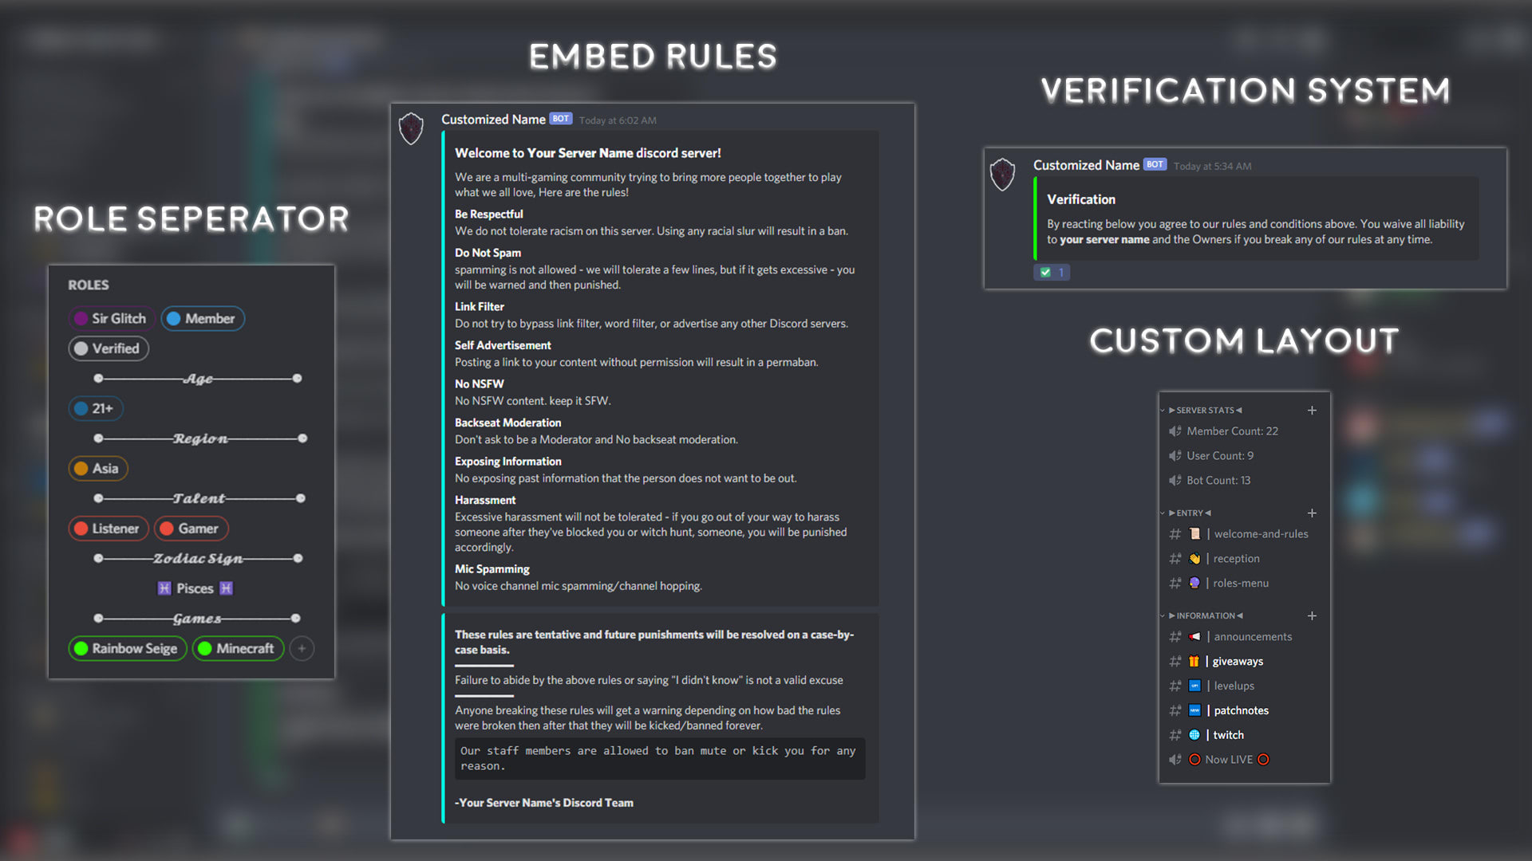Click the megaphone icon on the announcements channel
1532x861 pixels.
1194,636
